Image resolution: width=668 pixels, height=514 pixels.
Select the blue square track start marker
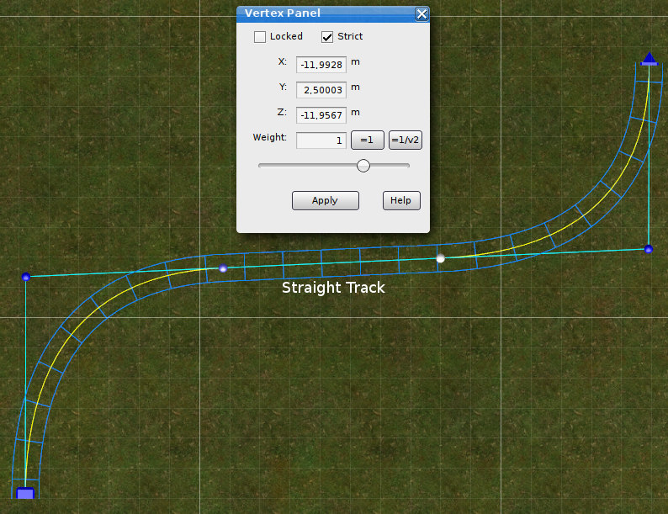click(x=25, y=493)
